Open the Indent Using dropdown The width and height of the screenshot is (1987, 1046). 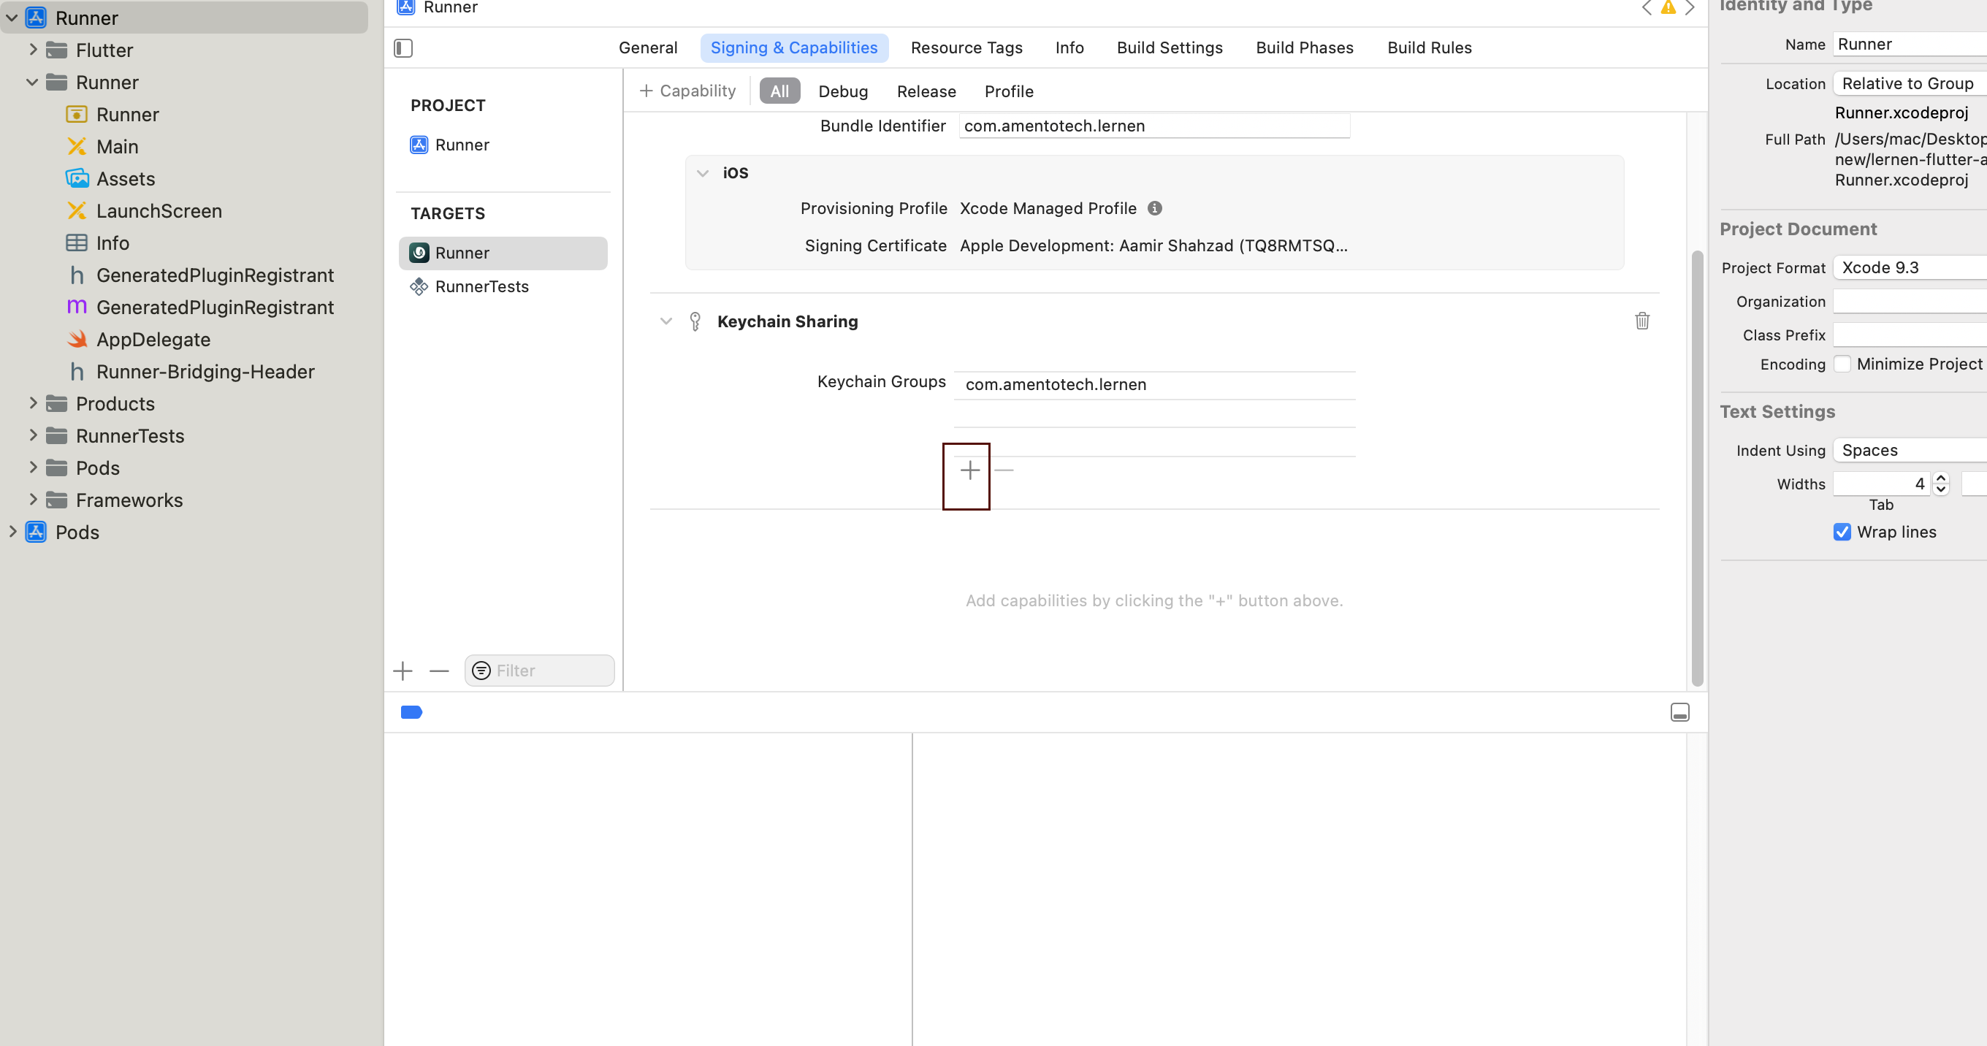click(x=1910, y=451)
